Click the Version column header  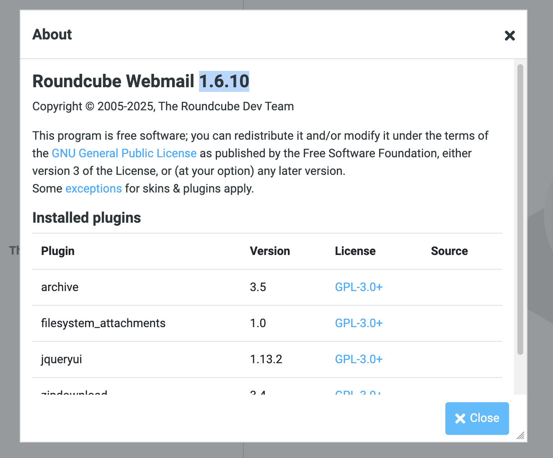click(270, 251)
